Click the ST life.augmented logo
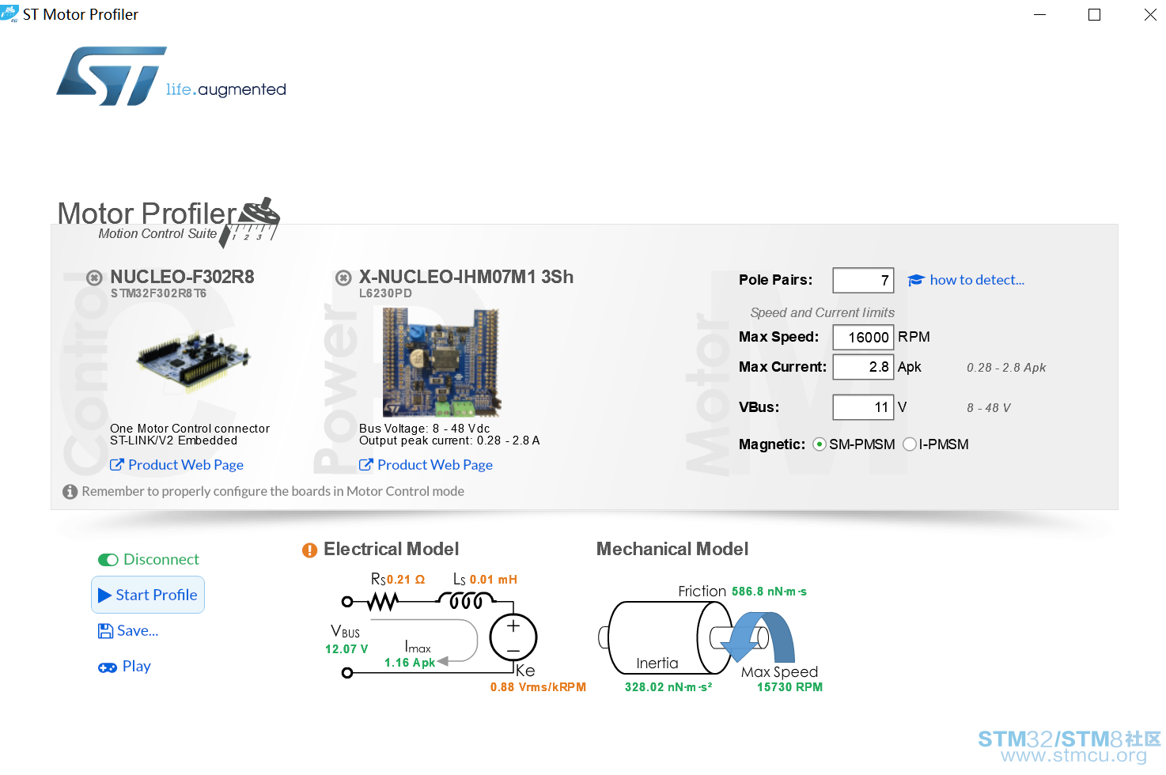Image resolution: width=1166 pixels, height=775 pixels. pyautogui.click(x=171, y=76)
